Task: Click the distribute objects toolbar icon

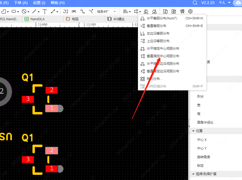Action: (136, 11)
